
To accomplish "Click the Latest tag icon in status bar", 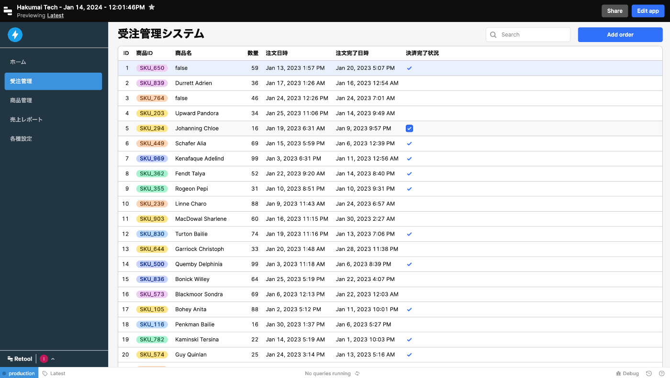I will tap(45, 373).
